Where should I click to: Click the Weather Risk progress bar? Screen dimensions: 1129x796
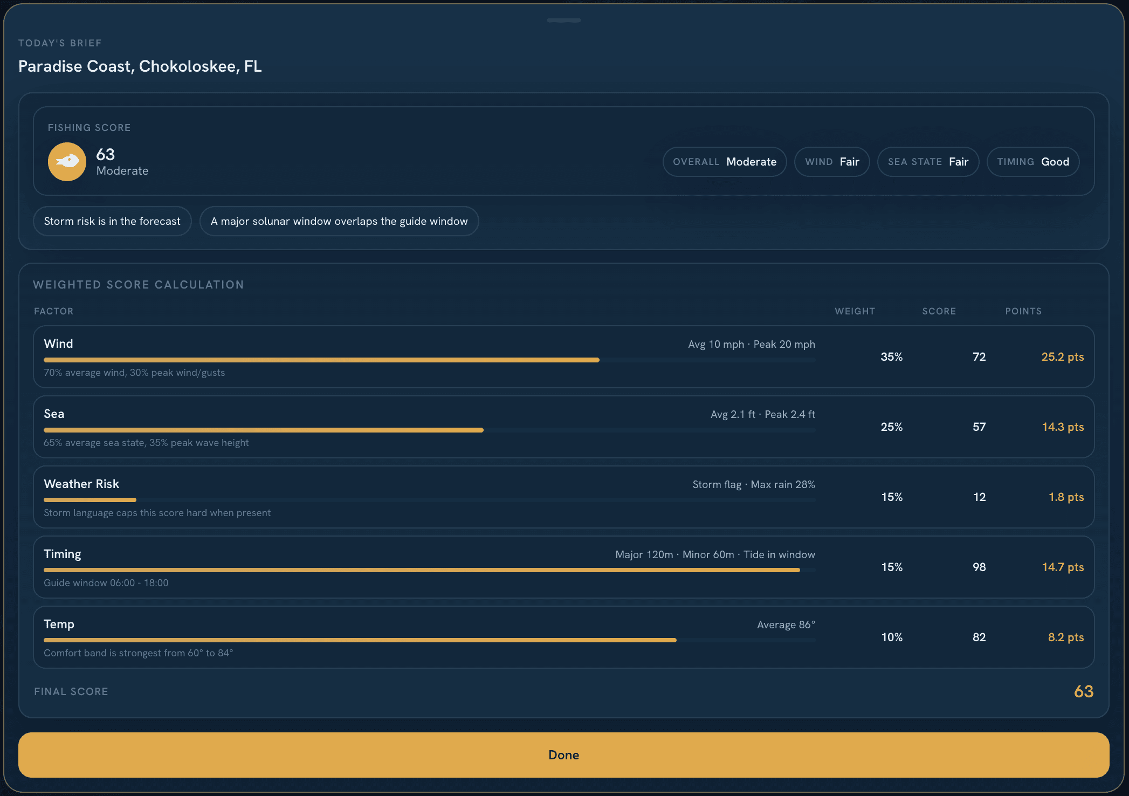click(x=429, y=500)
